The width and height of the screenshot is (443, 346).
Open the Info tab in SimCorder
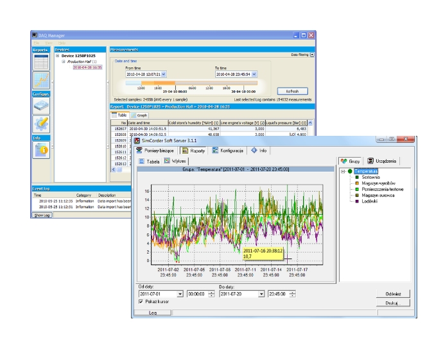(x=259, y=150)
